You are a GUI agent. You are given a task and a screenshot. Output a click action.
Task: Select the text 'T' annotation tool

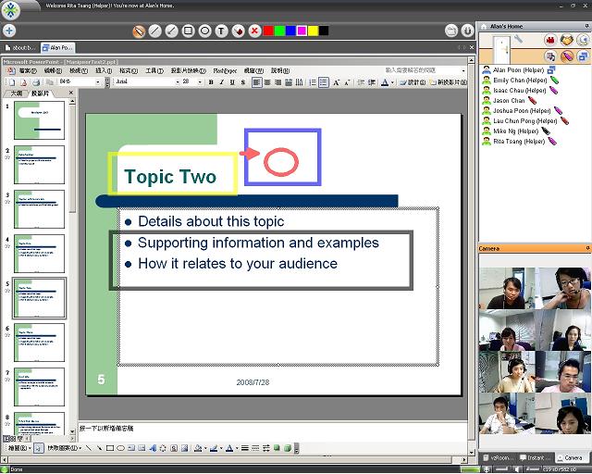222,31
